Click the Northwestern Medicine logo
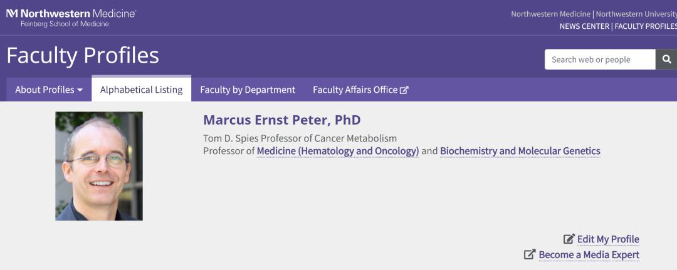This screenshot has height=270, width=677. pos(70,18)
